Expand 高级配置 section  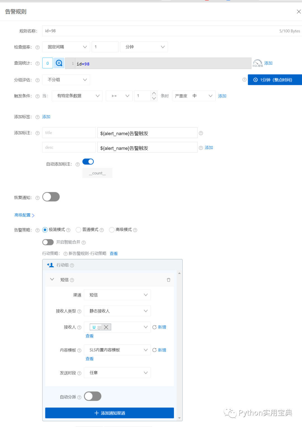click(x=24, y=215)
